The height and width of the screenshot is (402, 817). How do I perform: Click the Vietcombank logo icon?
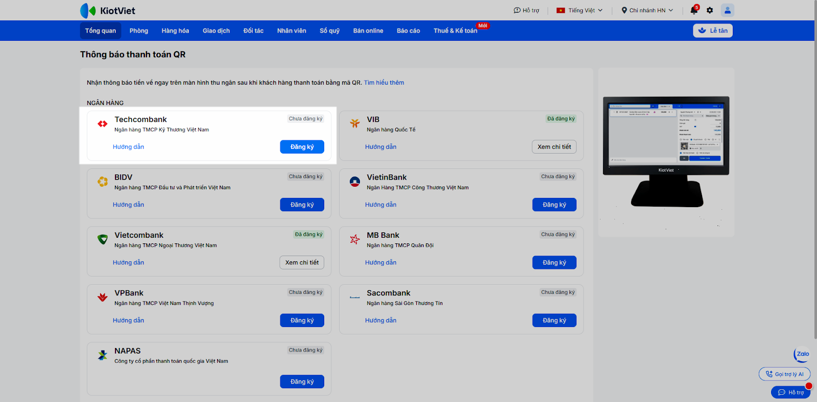103,239
